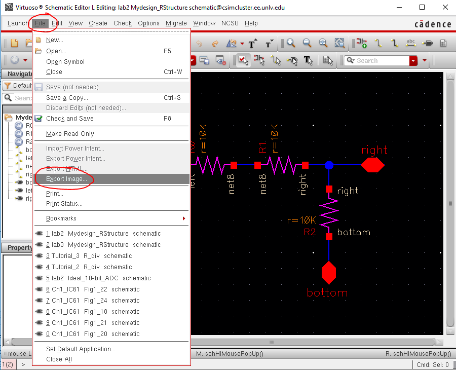Click the Create Pin icon
This screenshot has height=370, width=456.
(427, 43)
